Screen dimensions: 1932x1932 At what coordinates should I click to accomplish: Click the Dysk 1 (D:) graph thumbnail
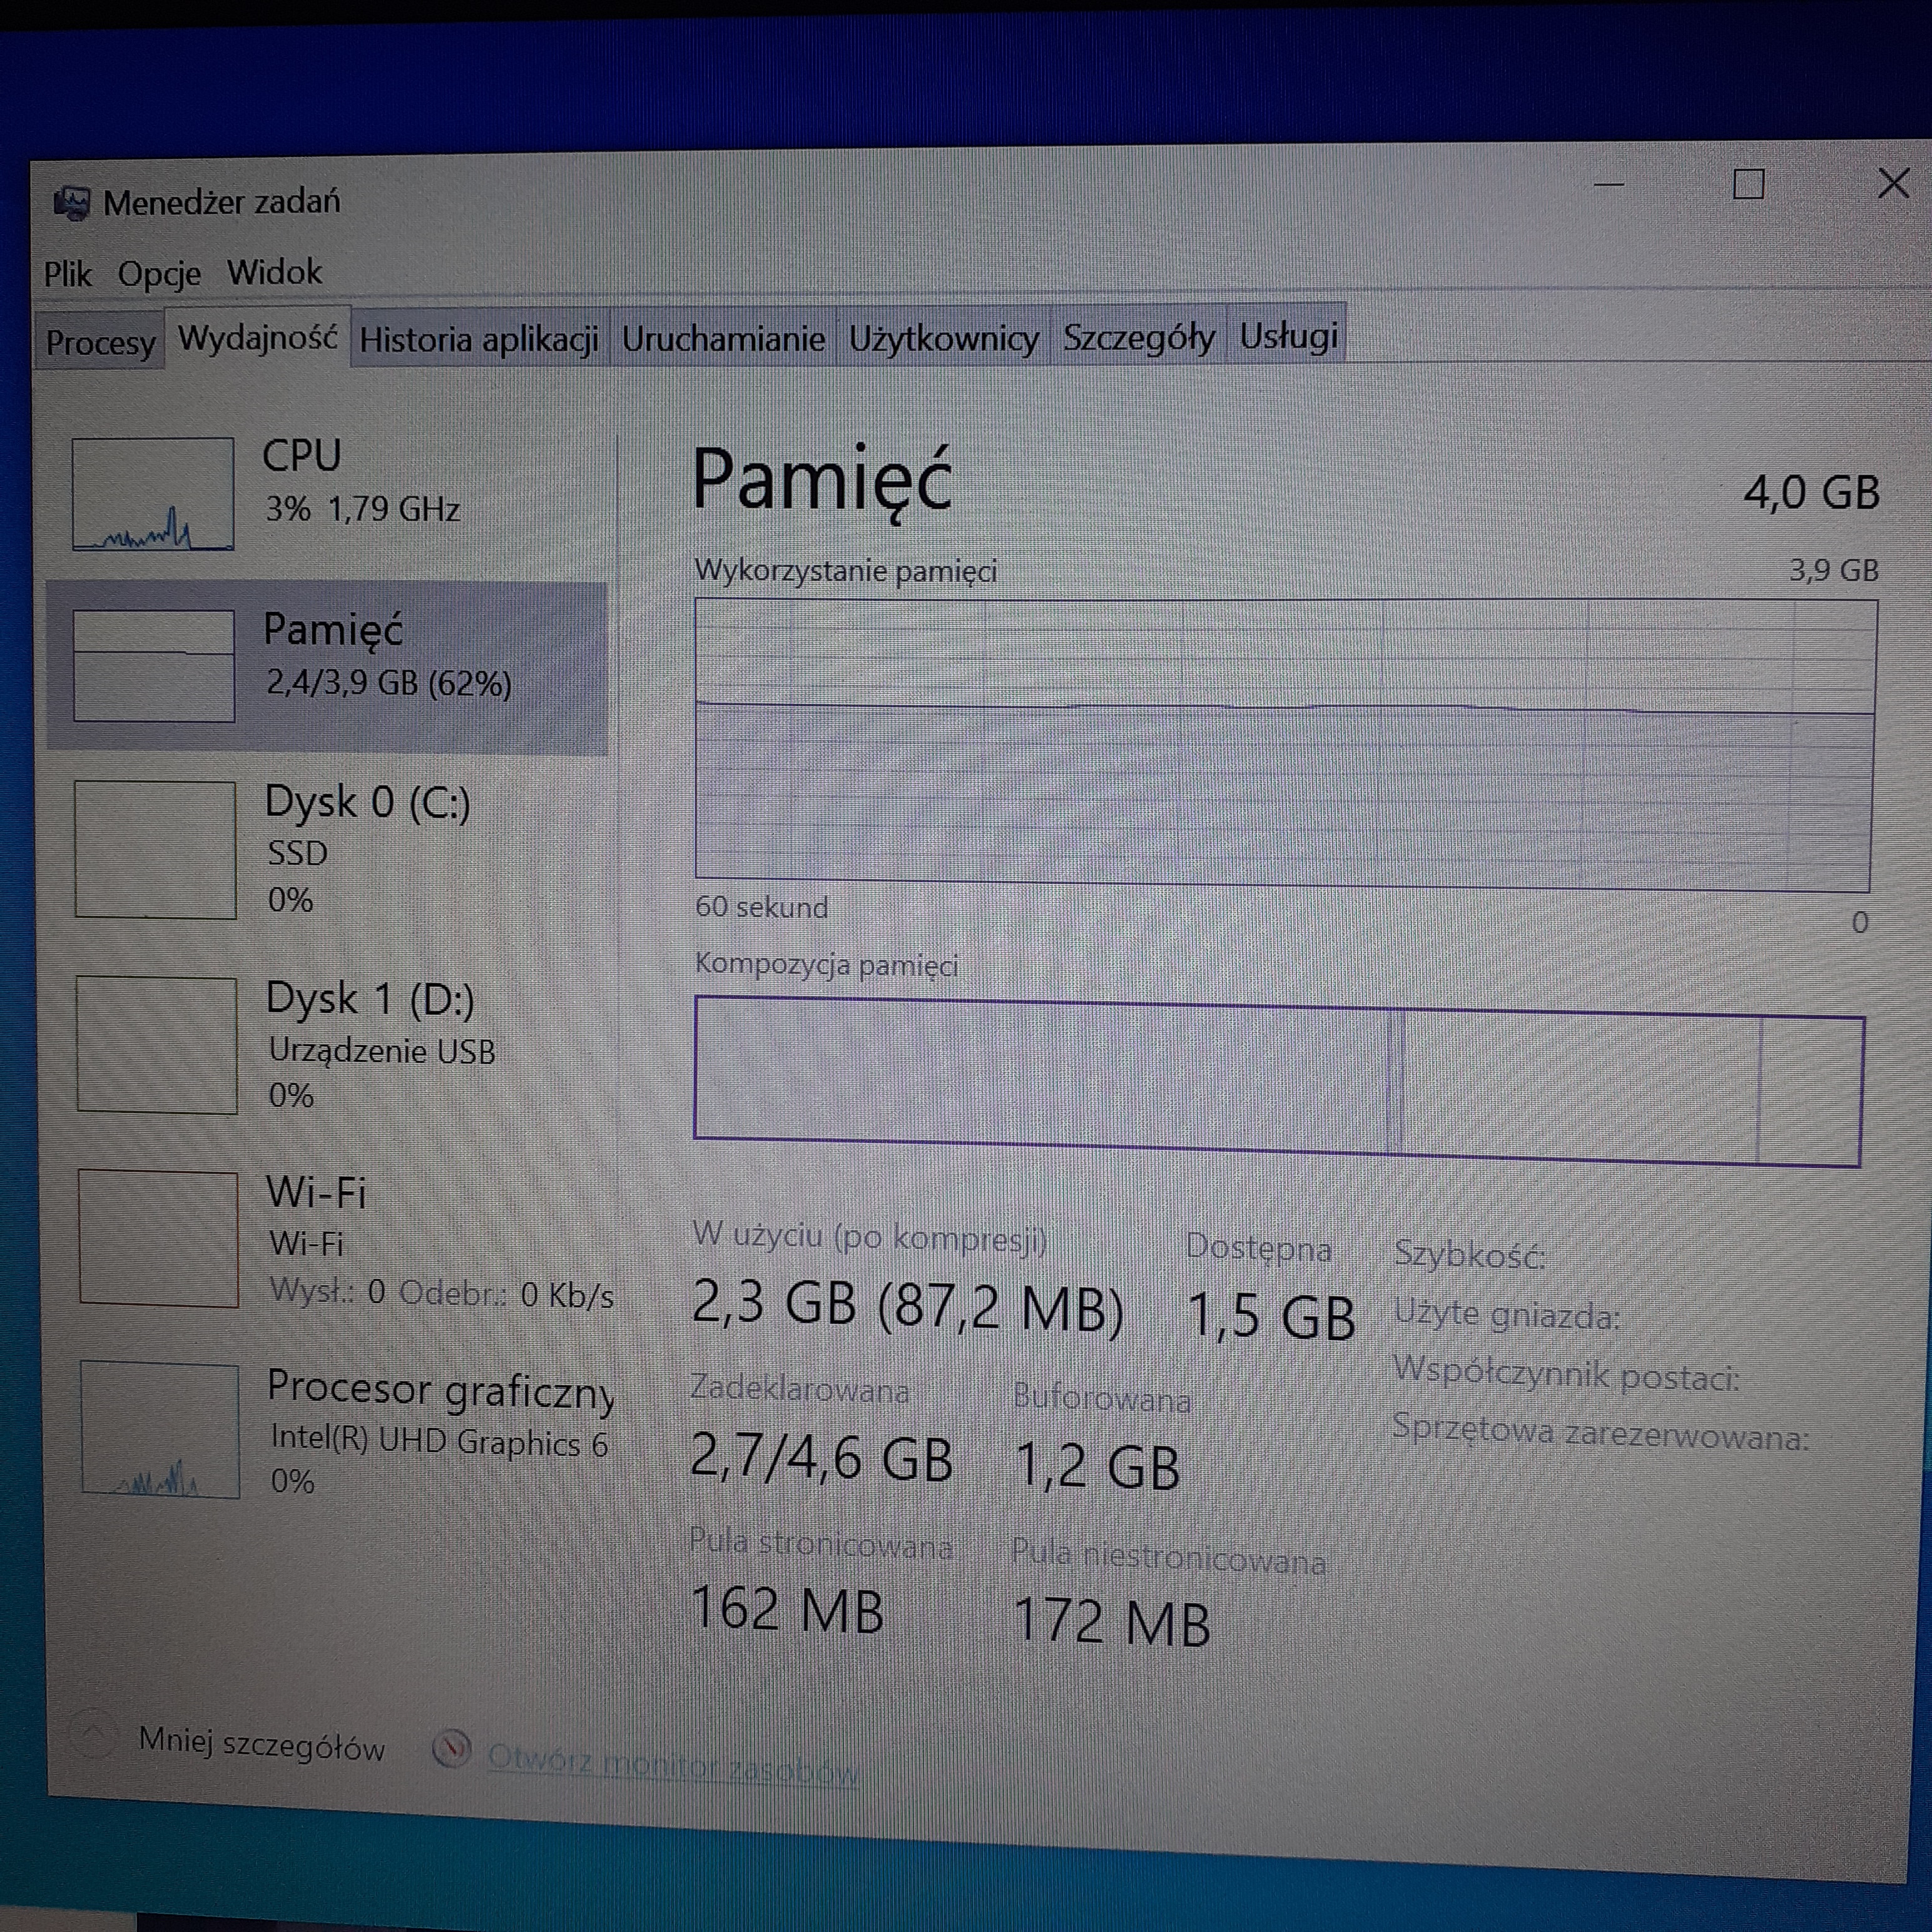click(x=157, y=1045)
